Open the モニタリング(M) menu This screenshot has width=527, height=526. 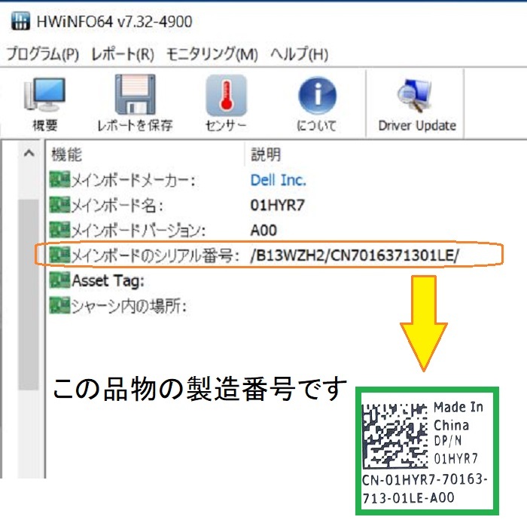tap(212, 54)
